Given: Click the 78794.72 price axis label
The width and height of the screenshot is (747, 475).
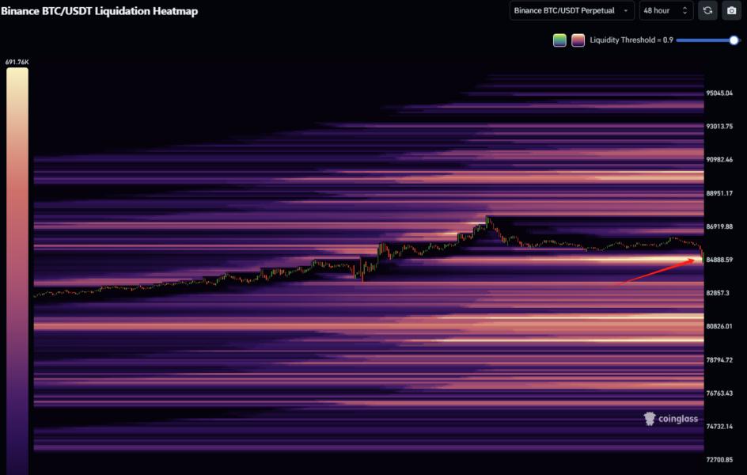Looking at the screenshot, I should pyautogui.click(x=719, y=359).
